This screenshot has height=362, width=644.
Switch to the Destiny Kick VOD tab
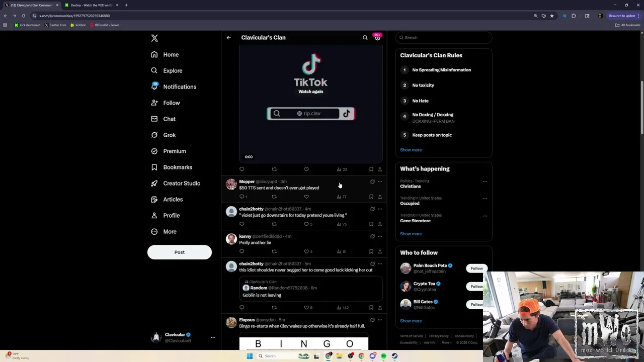(91, 5)
